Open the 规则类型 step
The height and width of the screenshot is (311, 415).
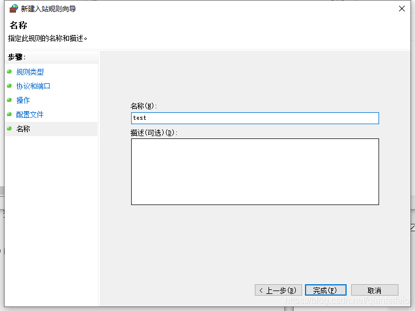30,72
